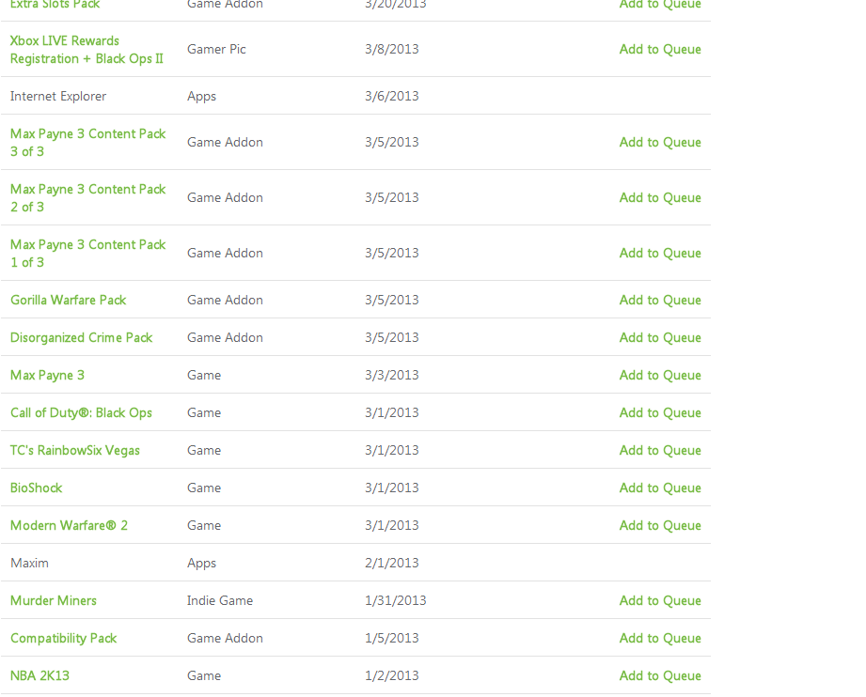
Task: Add Gorilla Warfare Pack to queue
Action: [x=659, y=300]
